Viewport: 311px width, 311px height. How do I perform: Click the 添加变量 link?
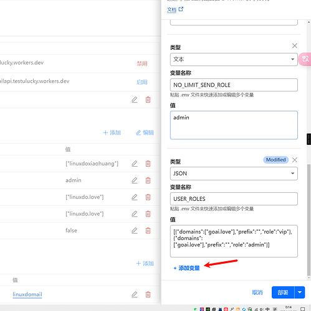(x=186, y=268)
